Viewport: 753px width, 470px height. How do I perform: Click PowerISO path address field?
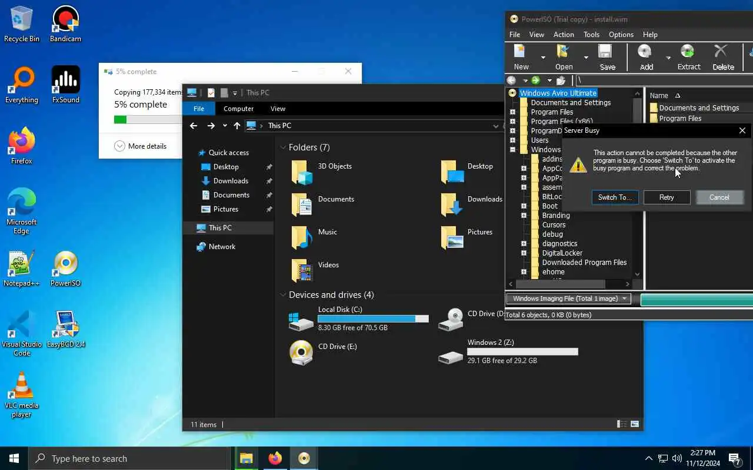coord(663,80)
